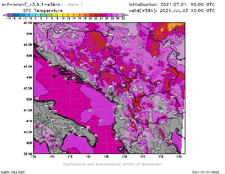Image resolution: width=225 pixels, height=174 pixels.
Task: Click the magenta legend swatch between 24 and 26
Action: click(x=103, y=15)
